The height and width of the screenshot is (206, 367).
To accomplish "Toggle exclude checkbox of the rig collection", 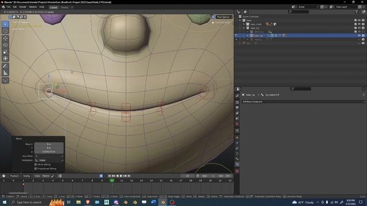I will tap(356, 28).
